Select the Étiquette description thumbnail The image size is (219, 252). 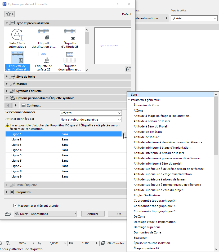click(x=69, y=60)
